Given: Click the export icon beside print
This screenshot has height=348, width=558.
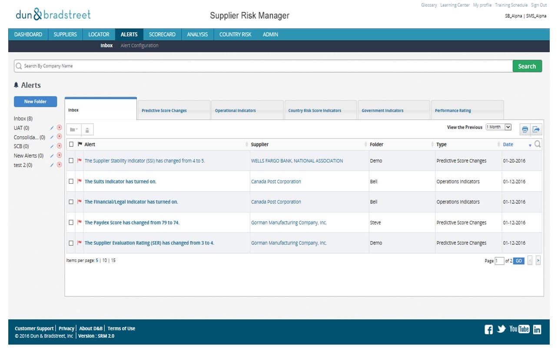Looking at the screenshot, I should (536, 129).
